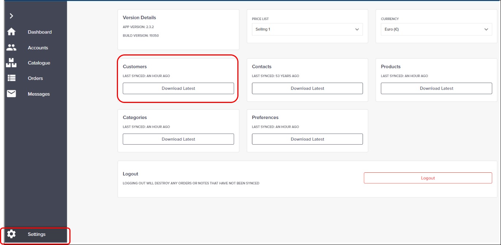Select the Dashboard menu label
This screenshot has width=501, height=245.
39,32
